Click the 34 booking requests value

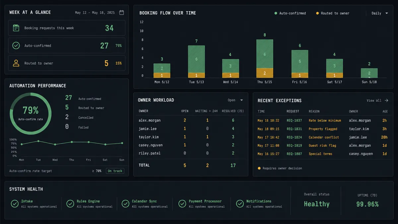(109, 28)
